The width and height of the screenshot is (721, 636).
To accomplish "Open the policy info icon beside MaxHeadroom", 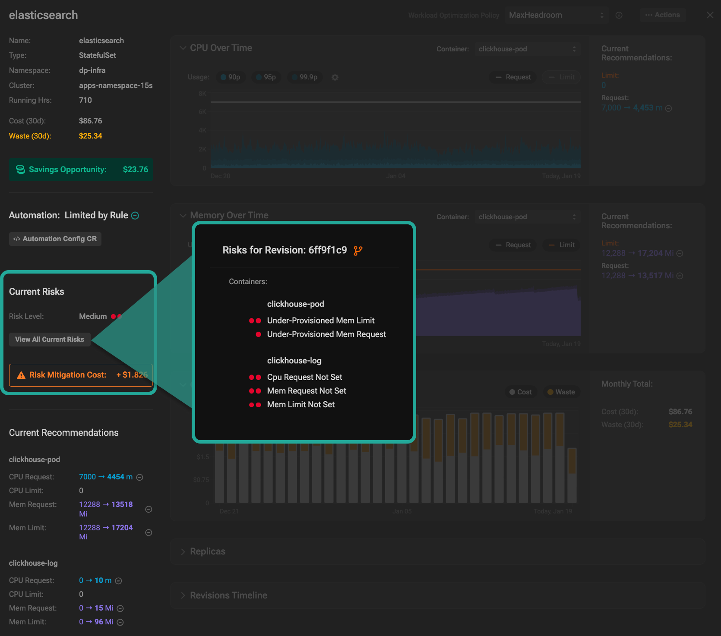I will pyautogui.click(x=619, y=15).
